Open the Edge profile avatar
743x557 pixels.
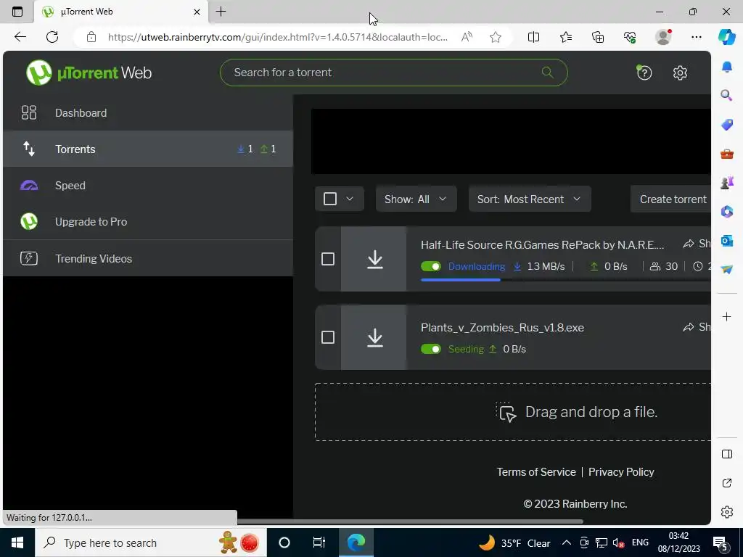(x=663, y=37)
